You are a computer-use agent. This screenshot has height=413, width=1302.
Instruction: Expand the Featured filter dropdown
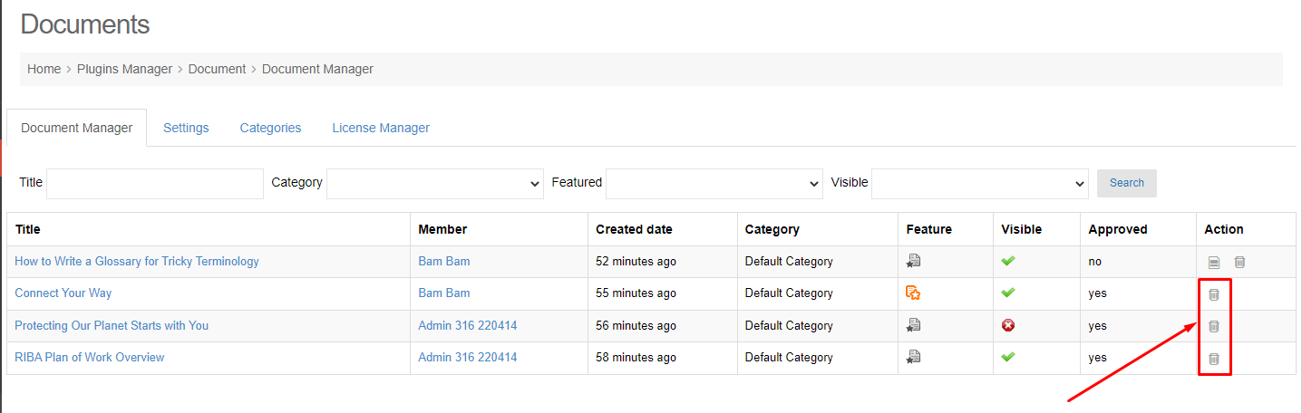click(x=714, y=183)
